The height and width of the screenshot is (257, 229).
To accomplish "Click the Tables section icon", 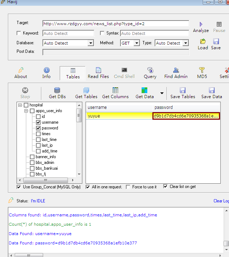I will point(73,70).
